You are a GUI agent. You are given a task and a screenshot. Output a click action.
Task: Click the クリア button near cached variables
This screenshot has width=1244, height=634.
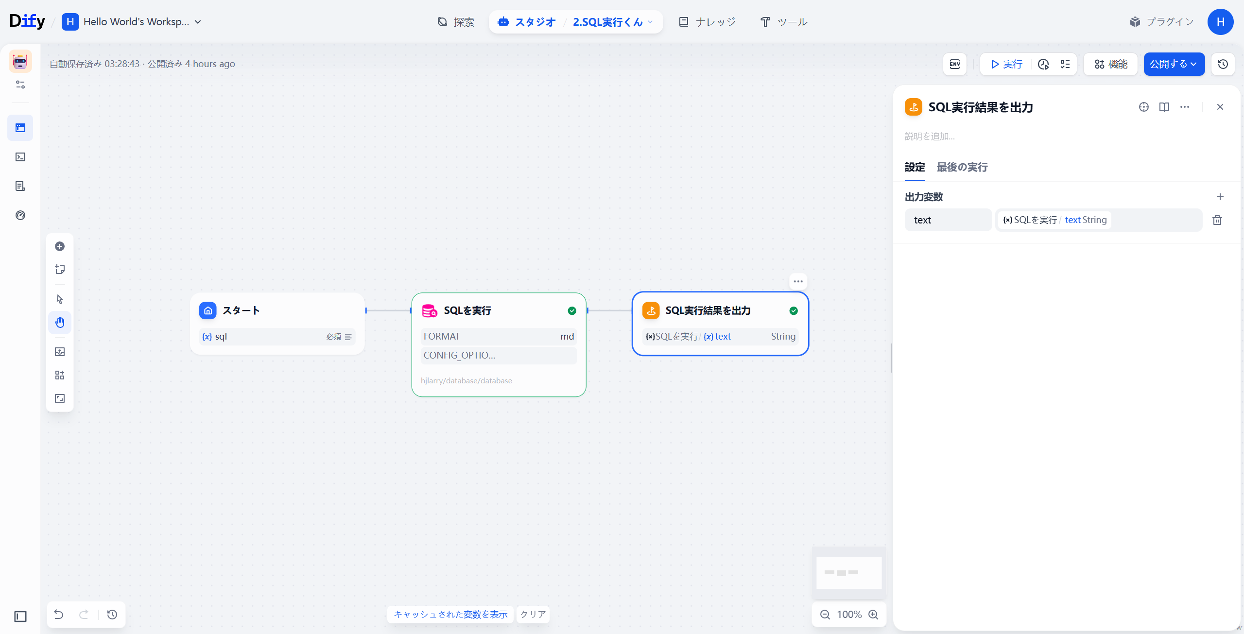532,614
